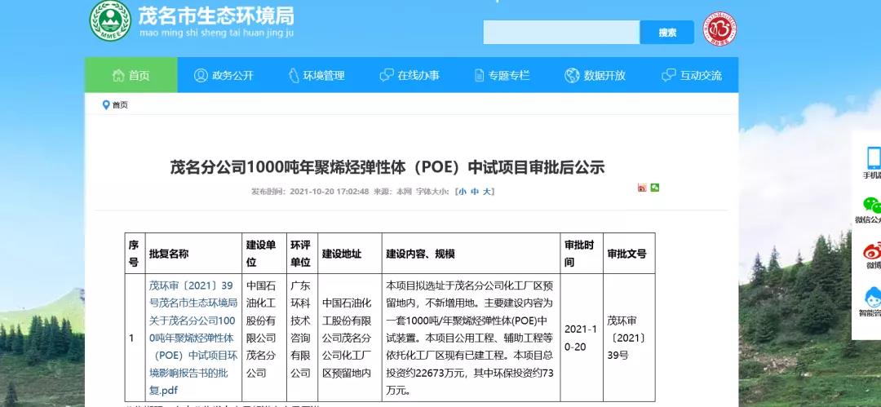This screenshot has height=407, width=881.
Task: Click the 中国石油化工股份有限公司茂名分公司 builder cell
Action: tap(263, 338)
